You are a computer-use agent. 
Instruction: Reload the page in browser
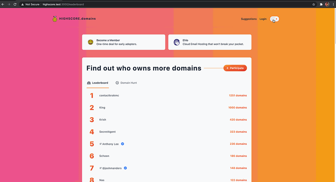pos(15,4)
